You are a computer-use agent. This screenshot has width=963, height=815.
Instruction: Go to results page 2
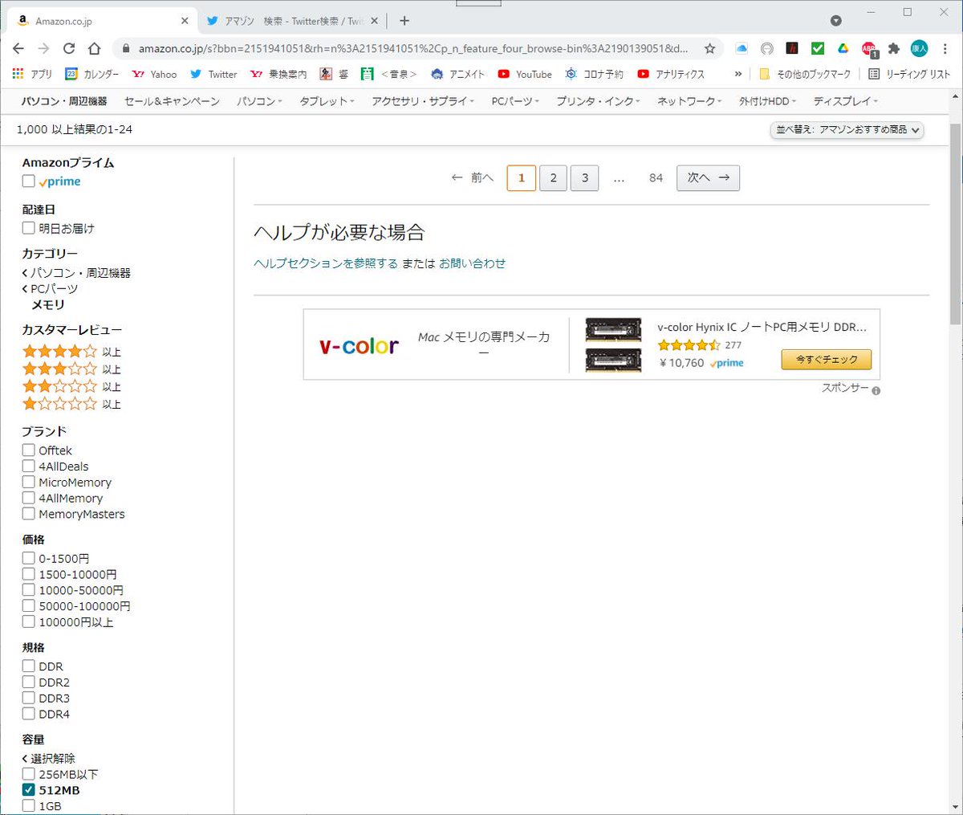553,177
